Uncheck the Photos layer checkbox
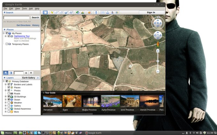 [x=9, y=90]
